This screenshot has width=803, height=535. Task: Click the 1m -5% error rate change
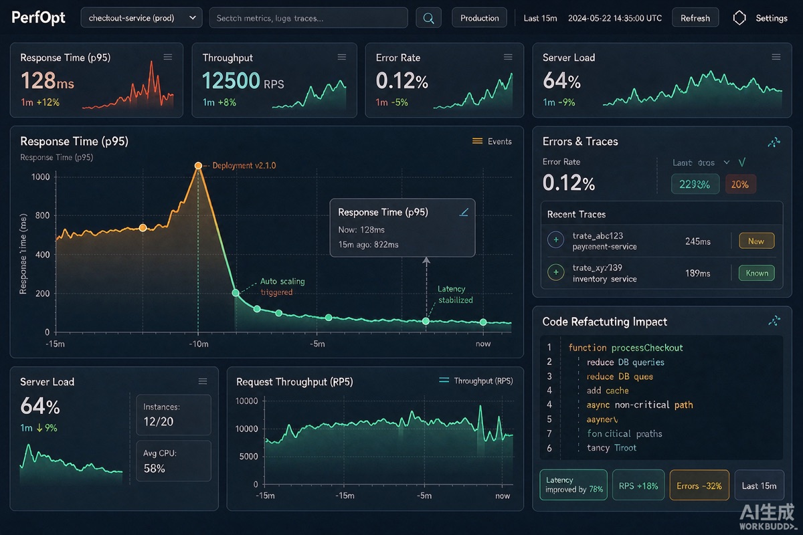391,102
